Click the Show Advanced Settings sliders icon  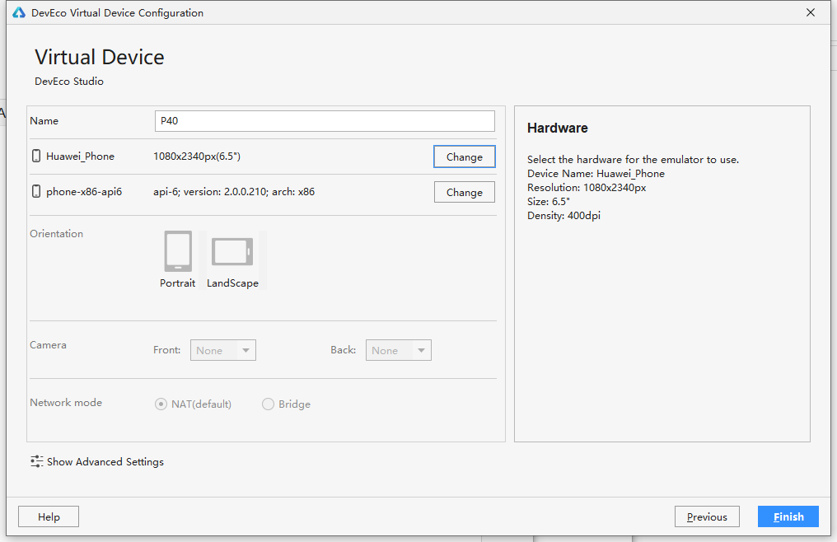tap(37, 461)
